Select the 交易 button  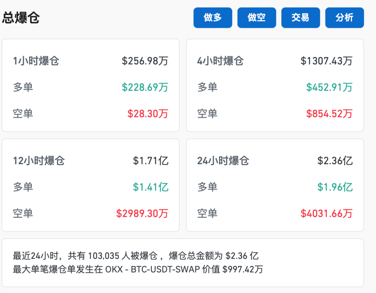300,17
